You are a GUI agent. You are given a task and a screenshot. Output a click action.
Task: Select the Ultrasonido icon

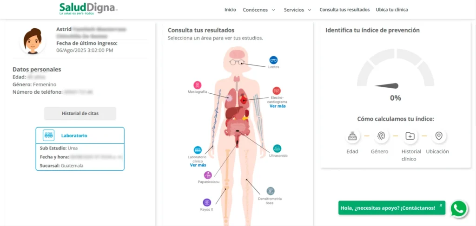pos(277,149)
